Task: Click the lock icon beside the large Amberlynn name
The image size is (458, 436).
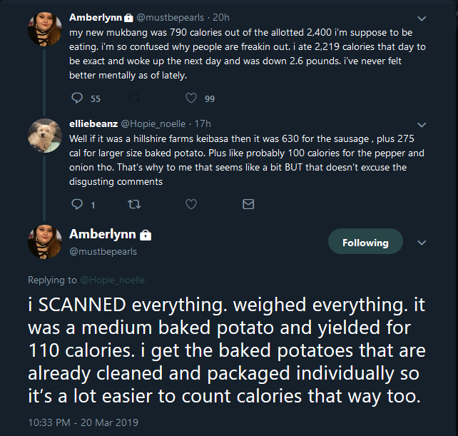Action: 146,235
